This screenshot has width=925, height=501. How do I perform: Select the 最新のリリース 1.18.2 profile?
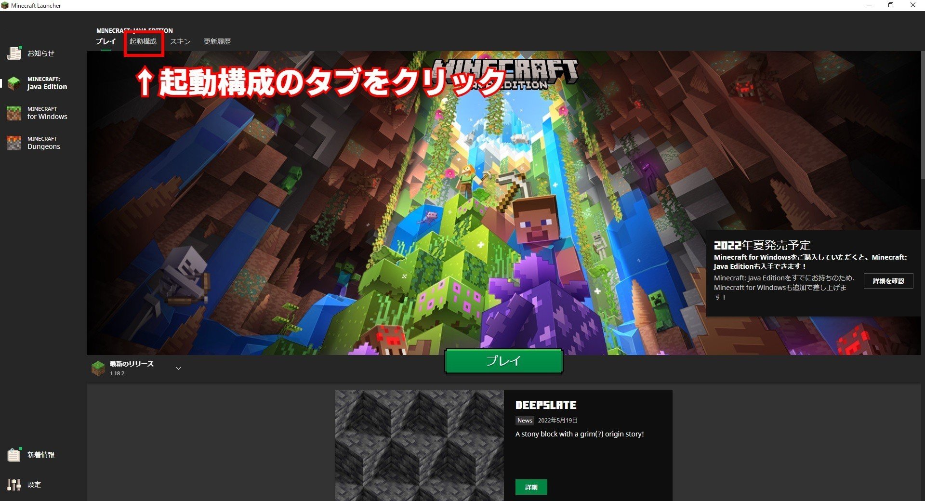pyautogui.click(x=137, y=368)
